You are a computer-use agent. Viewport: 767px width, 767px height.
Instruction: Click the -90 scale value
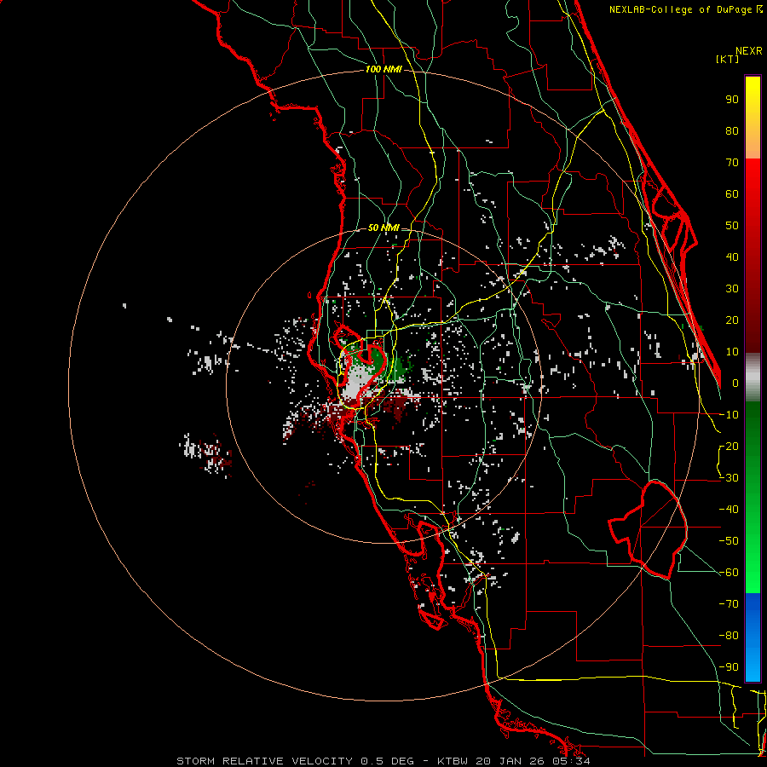pyautogui.click(x=729, y=667)
